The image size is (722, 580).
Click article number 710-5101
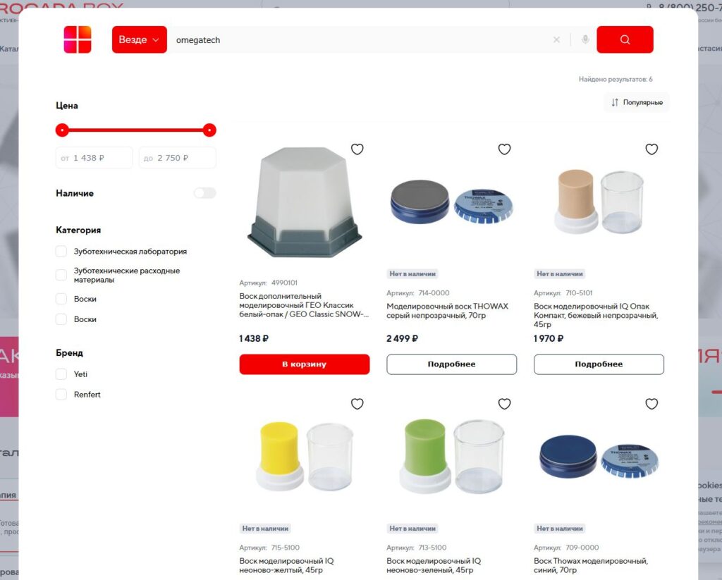point(580,292)
